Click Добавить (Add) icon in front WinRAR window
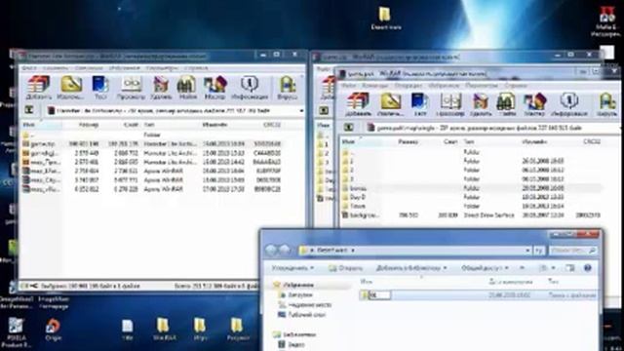This screenshot has height=351, width=624. pos(358,104)
